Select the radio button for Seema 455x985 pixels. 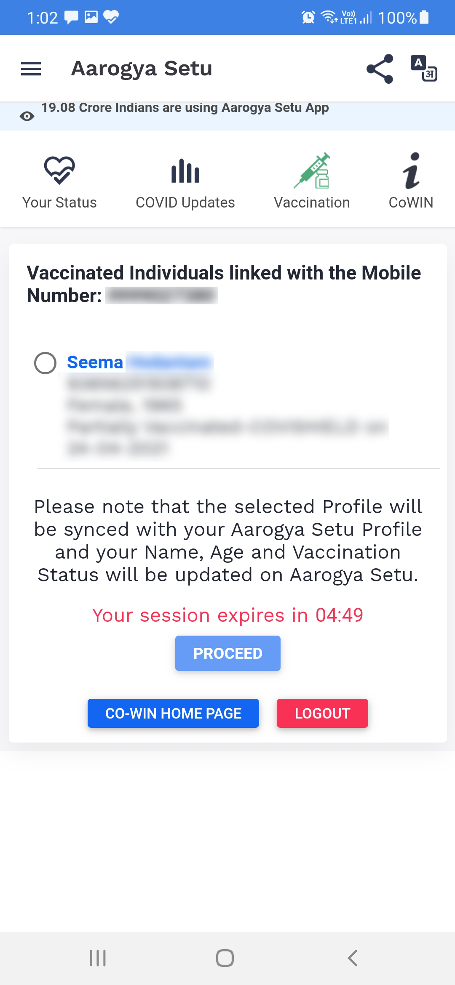point(45,363)
